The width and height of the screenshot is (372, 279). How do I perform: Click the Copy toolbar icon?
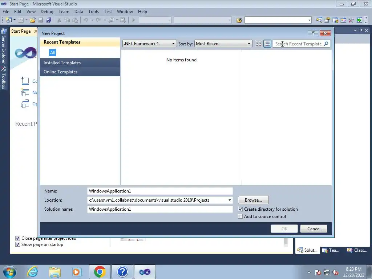(67, 20)
